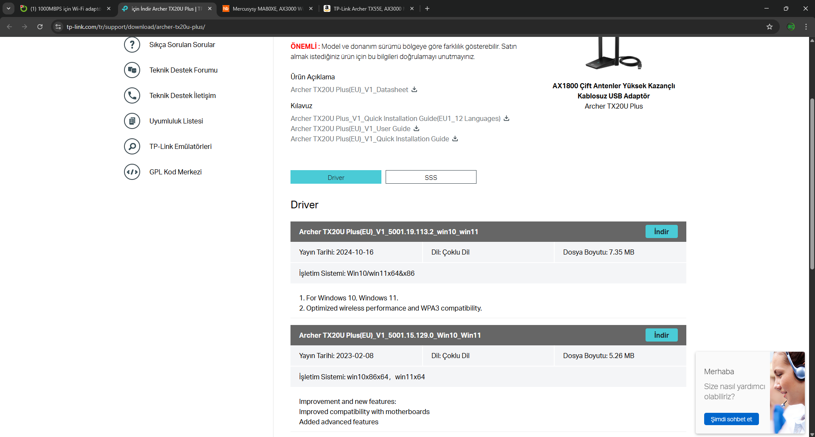Select the Driver tab
The image size is (815, 437).
(336, 177)
